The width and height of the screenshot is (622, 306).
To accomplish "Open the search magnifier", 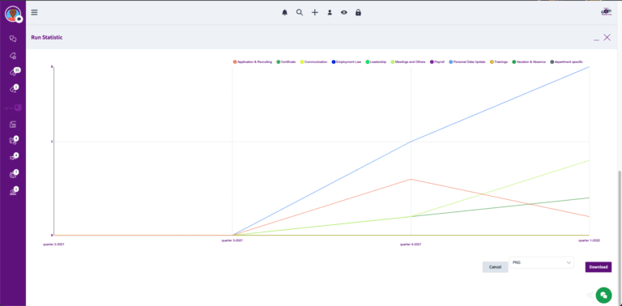I will 300,13.
